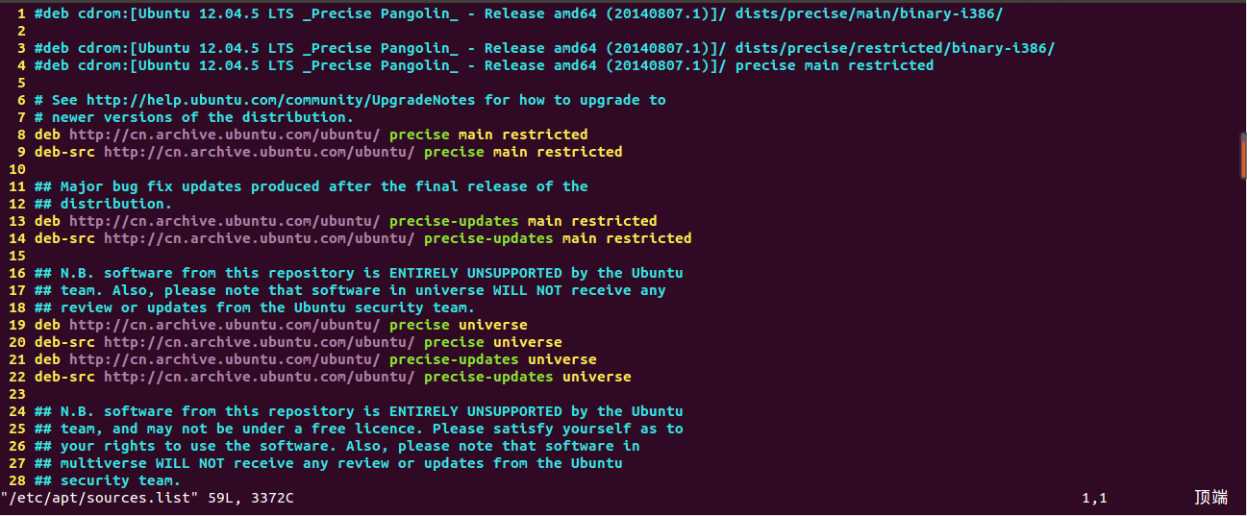Click the "/etc/apt/sources.list" filename in the status line
Screen dimensions: 1247x516
99,498
